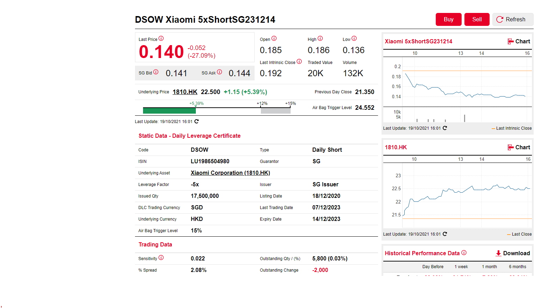Viewport: 555px width, 308px height.
Task: Click the red 1810.HK chart panel title
Action: [396, 147]
